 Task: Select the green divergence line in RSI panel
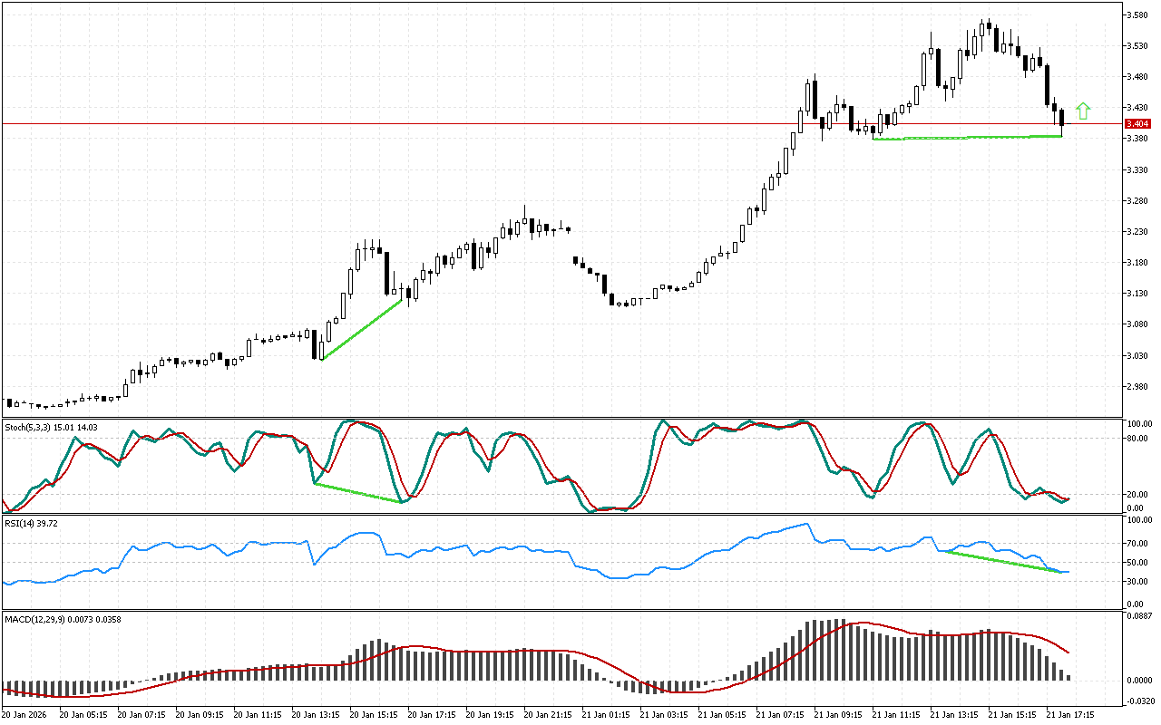coord(1004,561)
